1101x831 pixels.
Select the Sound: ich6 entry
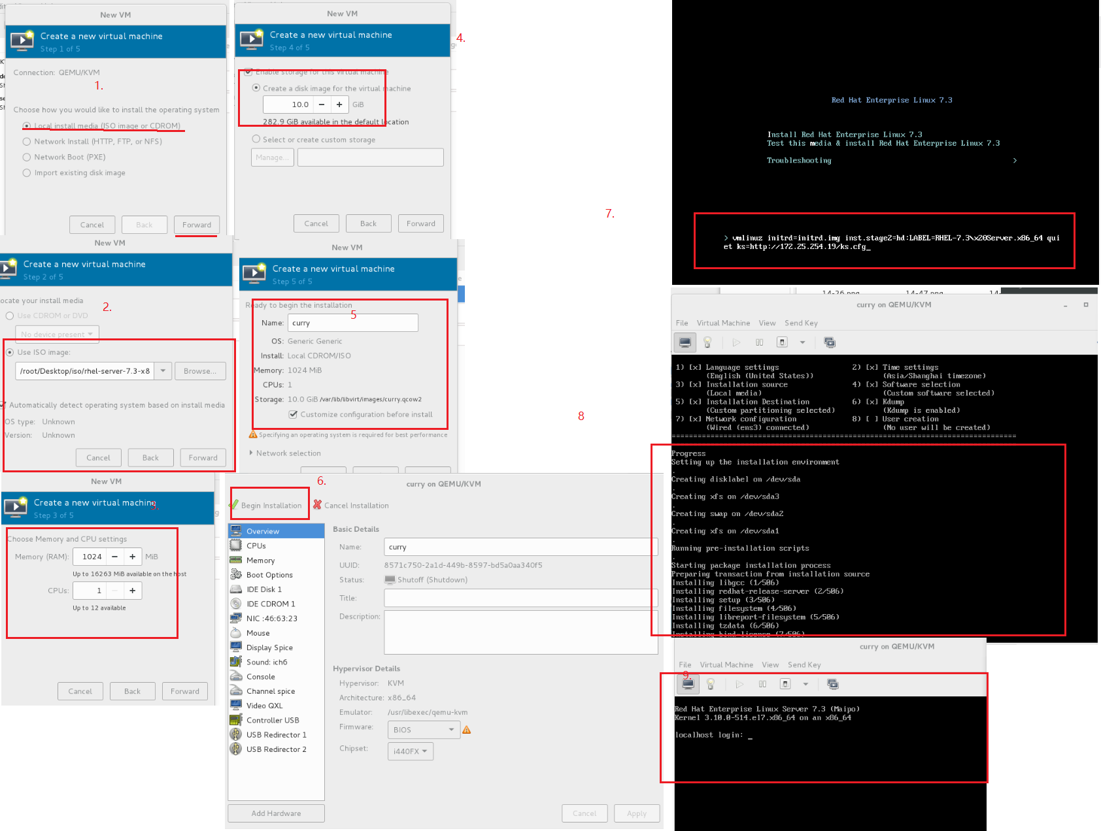pos(277,662)
